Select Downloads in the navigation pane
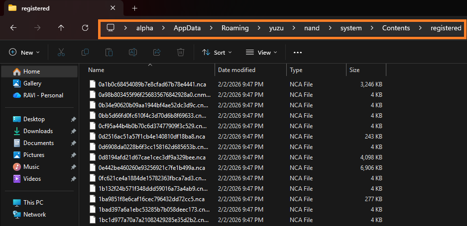The width and height of the screenshot is (467, 226). click(x=38, y=131)
